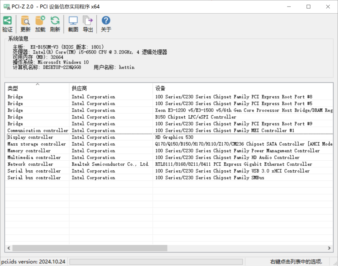
Task: Select the B150 Chipset LPC/eSPI Controller row
Action: coord(169,117)
